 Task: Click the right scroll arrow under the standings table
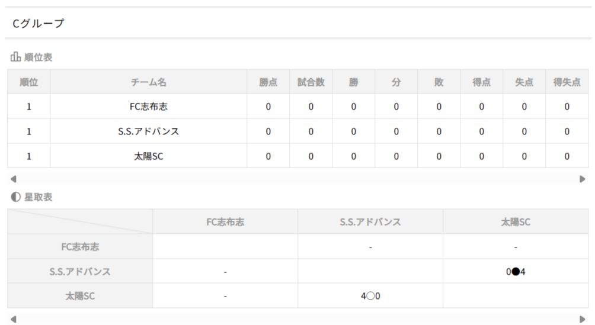pos(582,179)
